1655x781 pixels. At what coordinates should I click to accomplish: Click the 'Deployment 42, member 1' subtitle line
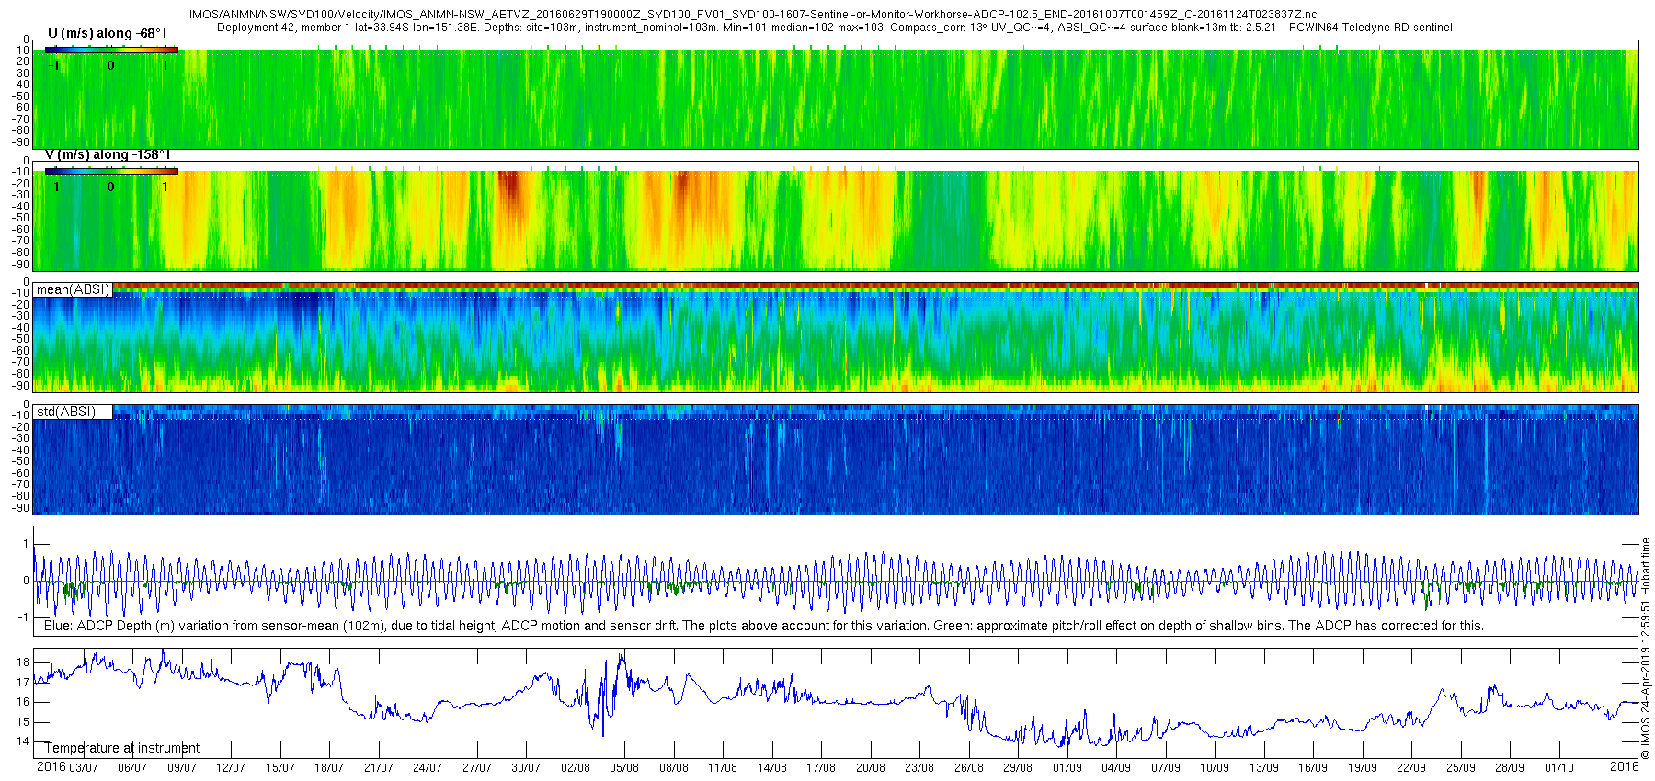(x=834, y=28)
